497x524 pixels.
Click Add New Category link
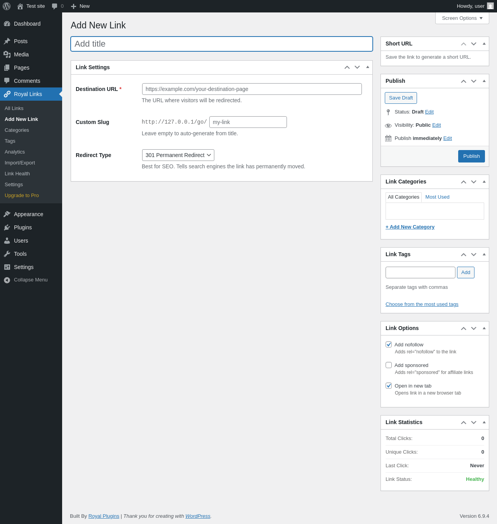pos(410,227)
